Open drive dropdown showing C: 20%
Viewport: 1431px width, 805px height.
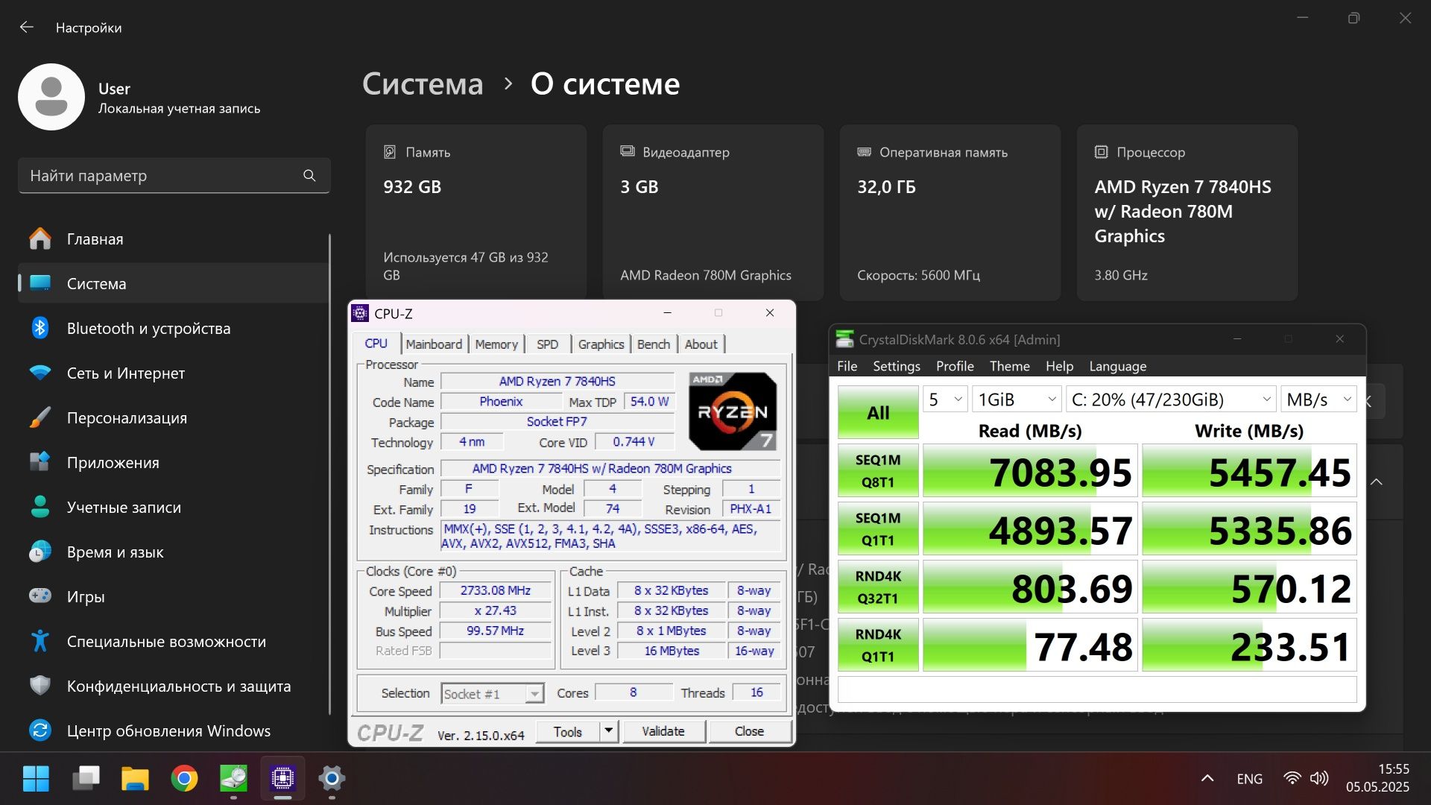(1171, 400)
